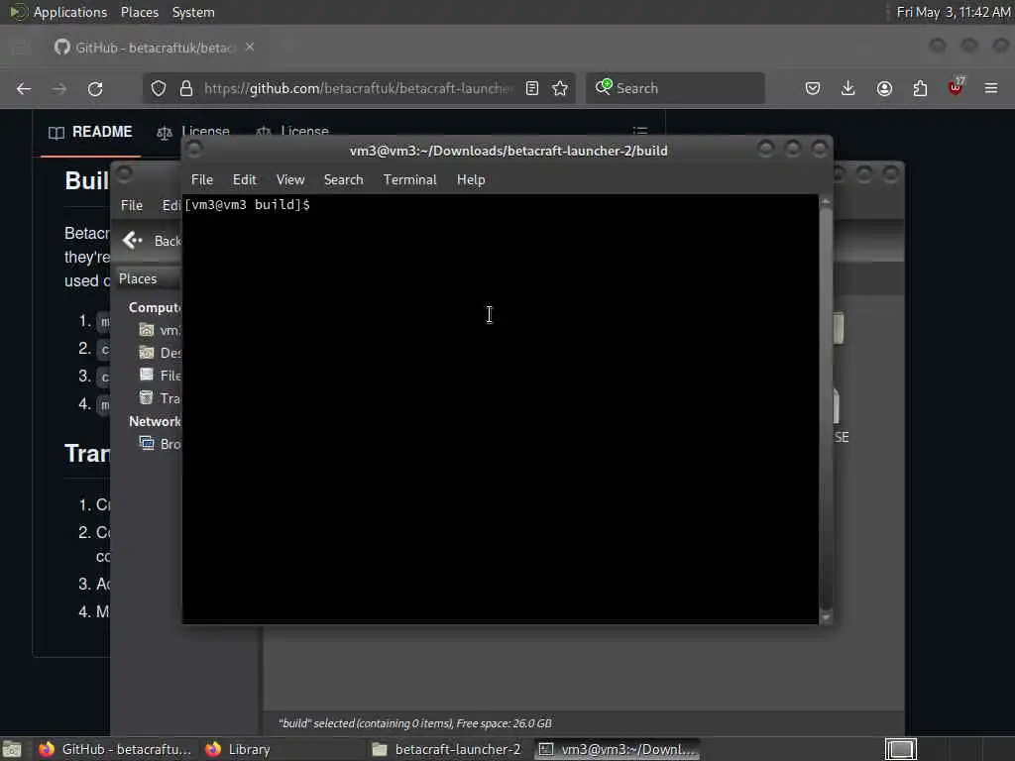Viewport: 1015px width, 761px height.
Task: Open the first License tab on GitHub
Action: click(193, 132)
